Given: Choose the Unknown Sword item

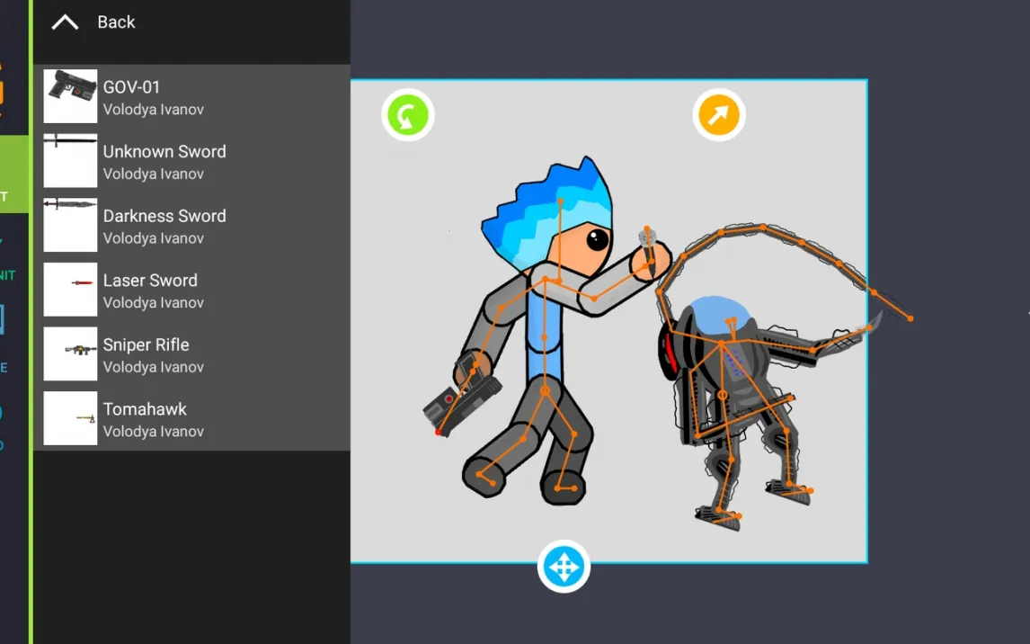Looking at the screenshot, I should (191, 161).
